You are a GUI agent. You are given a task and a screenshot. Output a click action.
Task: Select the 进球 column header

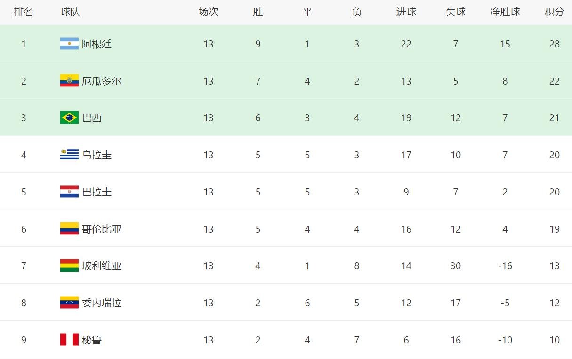(x=406, y=12)
